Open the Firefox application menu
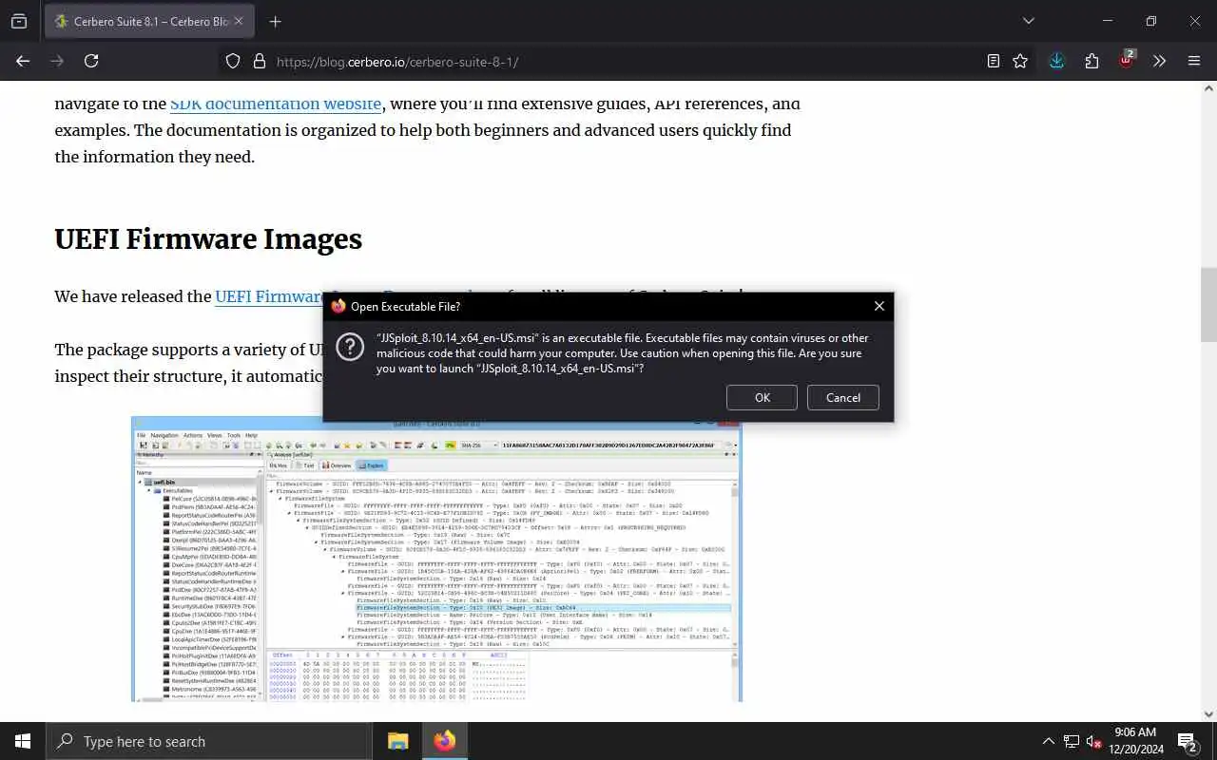 [1194, 61]
